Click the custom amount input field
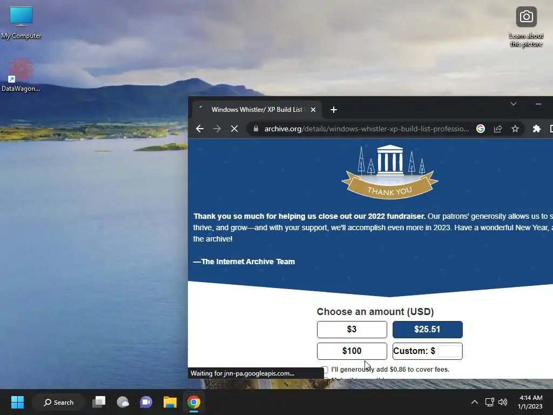The width and height of the screenshot is (553, 415). [x=449, y=351]
